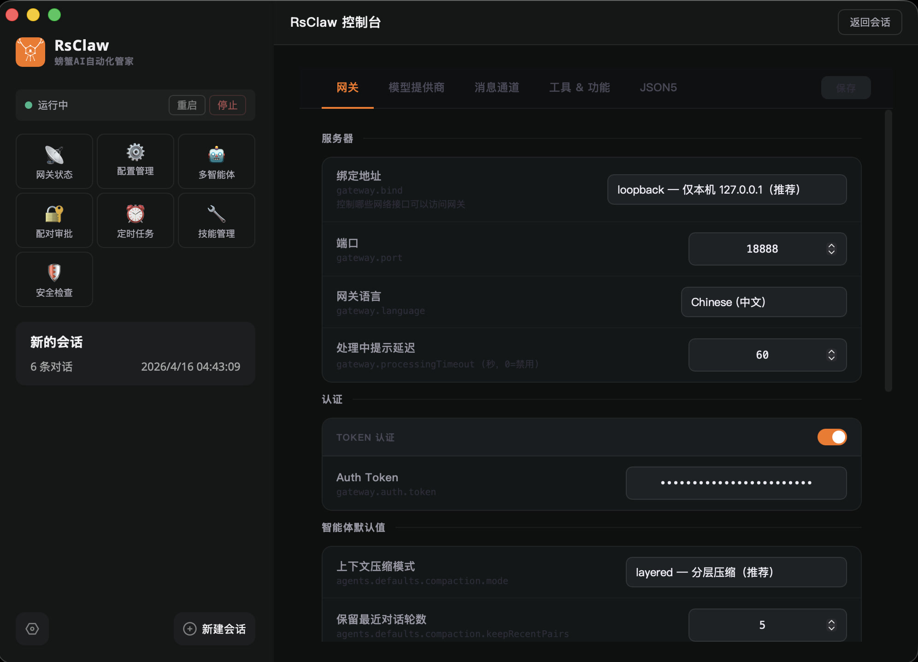Click 返回会话 in the top right
918x662 pixels.
pyautogui.click(x=869, y=22)
